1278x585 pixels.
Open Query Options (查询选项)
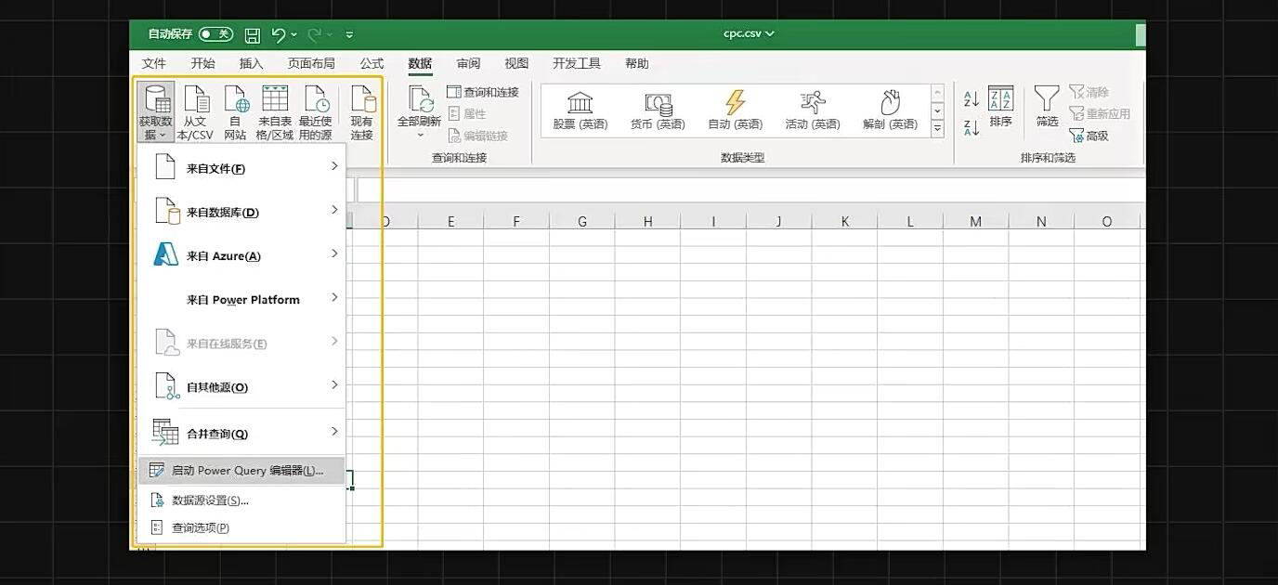pos(241,527)
